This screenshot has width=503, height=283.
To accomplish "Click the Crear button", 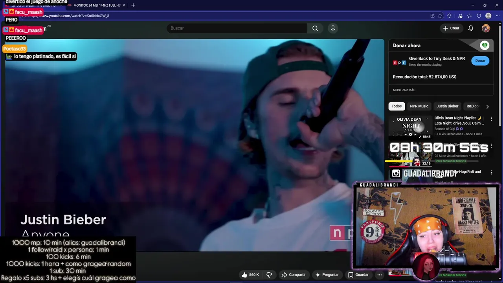I will 451,28.
